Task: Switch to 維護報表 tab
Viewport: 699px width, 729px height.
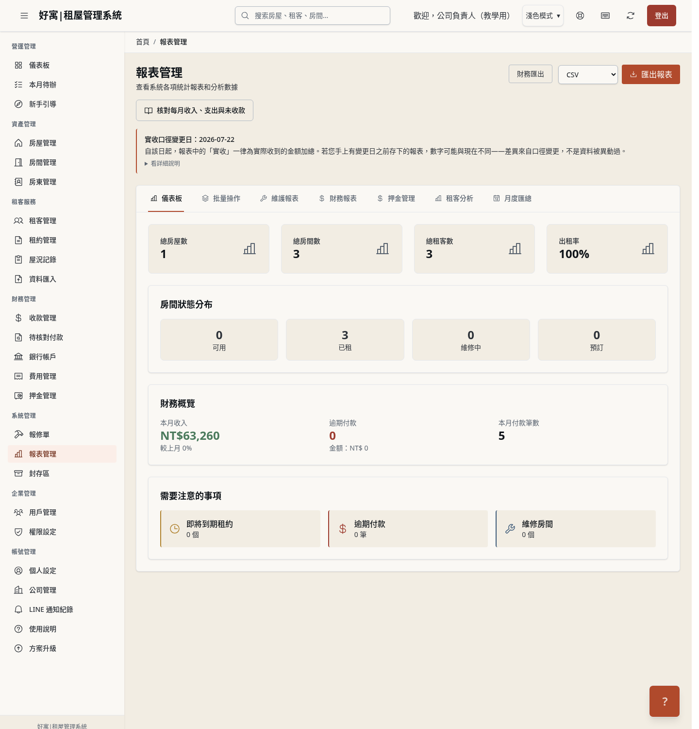Action: click(279, 198)
